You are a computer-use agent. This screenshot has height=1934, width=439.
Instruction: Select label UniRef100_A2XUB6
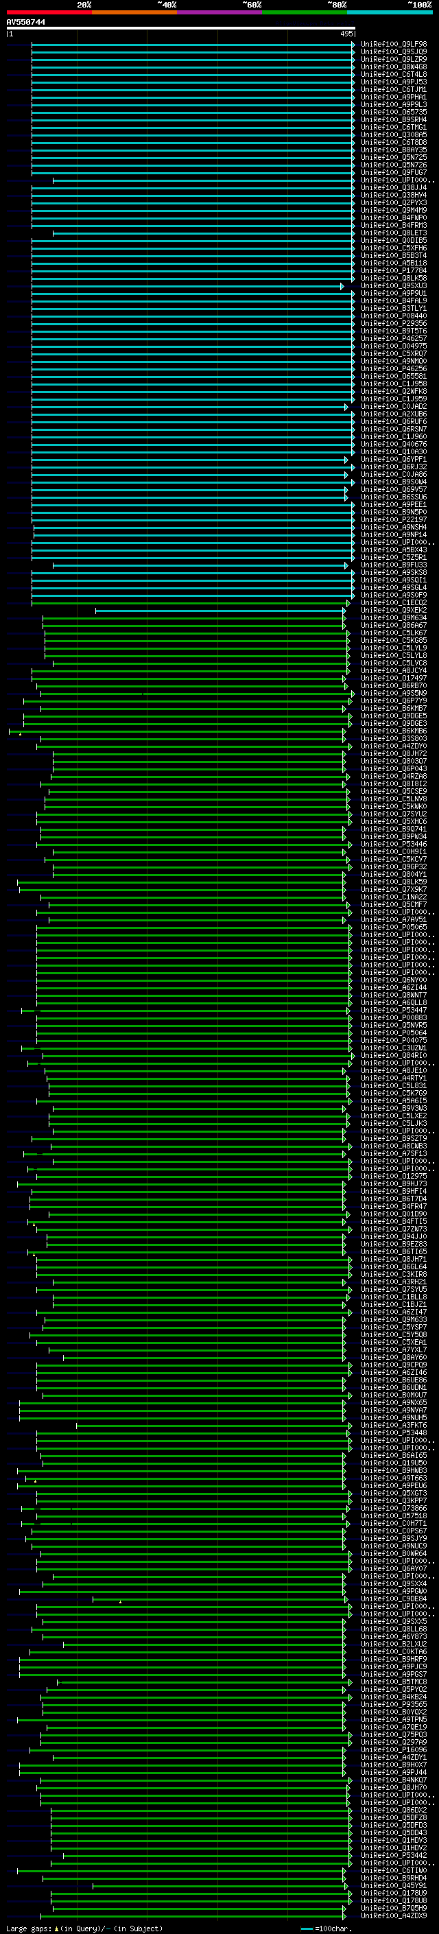pos(394,414)
